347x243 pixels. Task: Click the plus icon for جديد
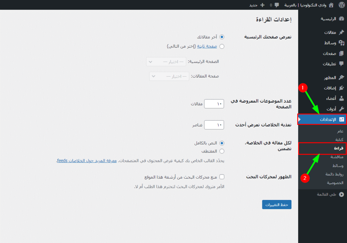(x=263, y=5)
